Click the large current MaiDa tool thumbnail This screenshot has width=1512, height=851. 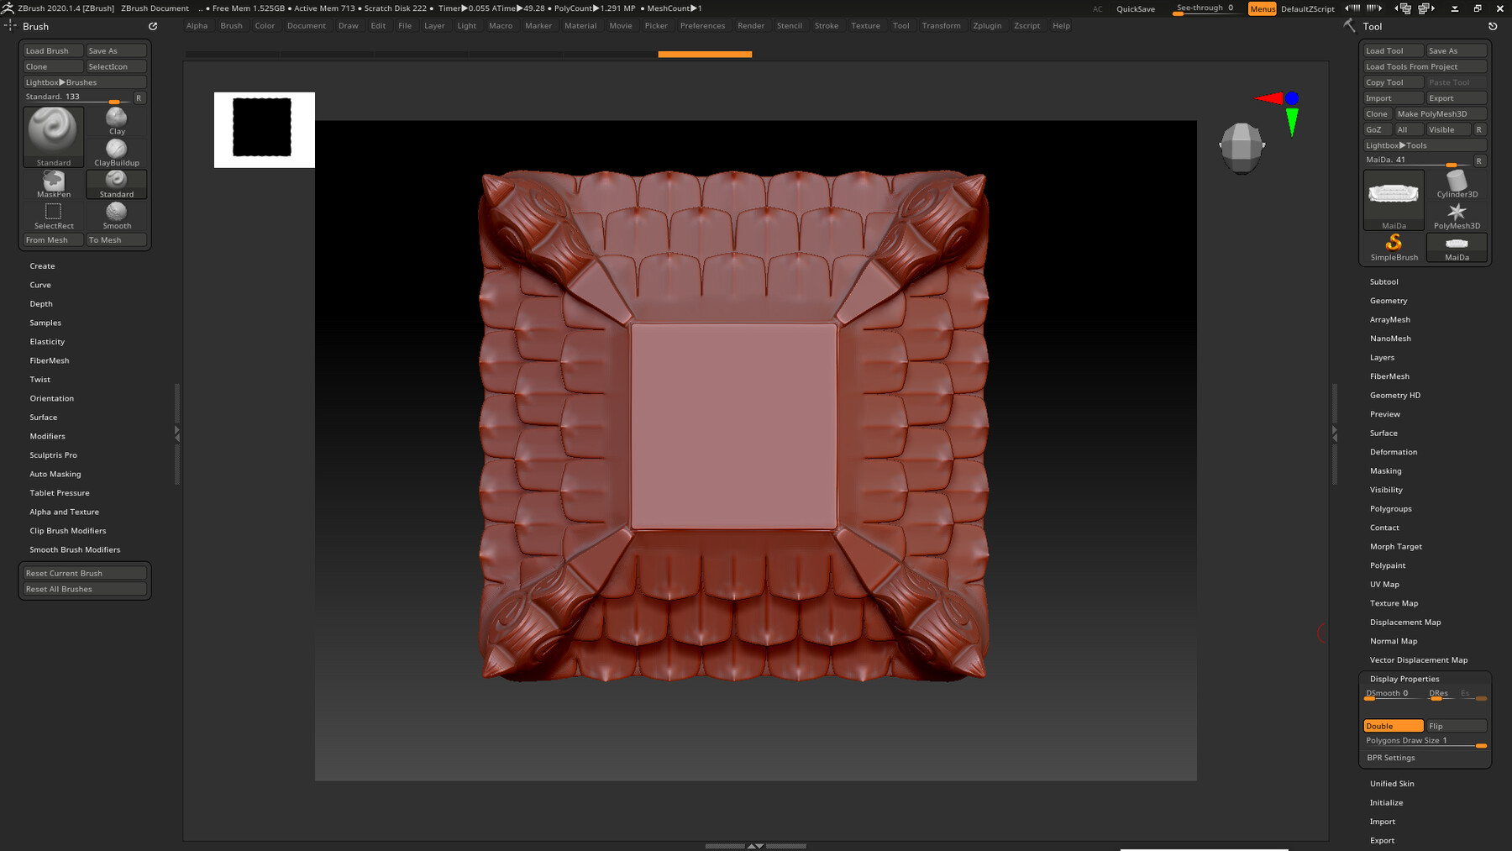(x=1394, y=200)
